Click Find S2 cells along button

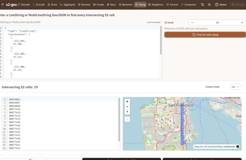[x=205, y=35]
